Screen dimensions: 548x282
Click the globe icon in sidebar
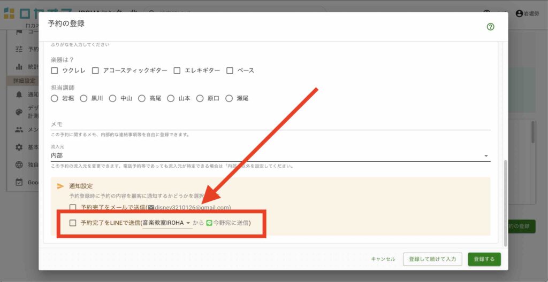[19, 165]
